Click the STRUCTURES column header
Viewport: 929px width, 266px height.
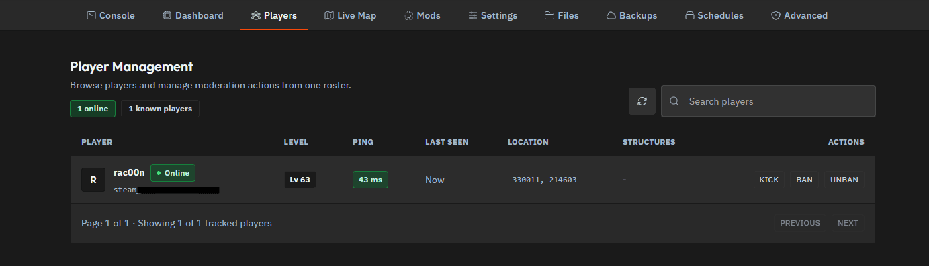click(649, 142)
